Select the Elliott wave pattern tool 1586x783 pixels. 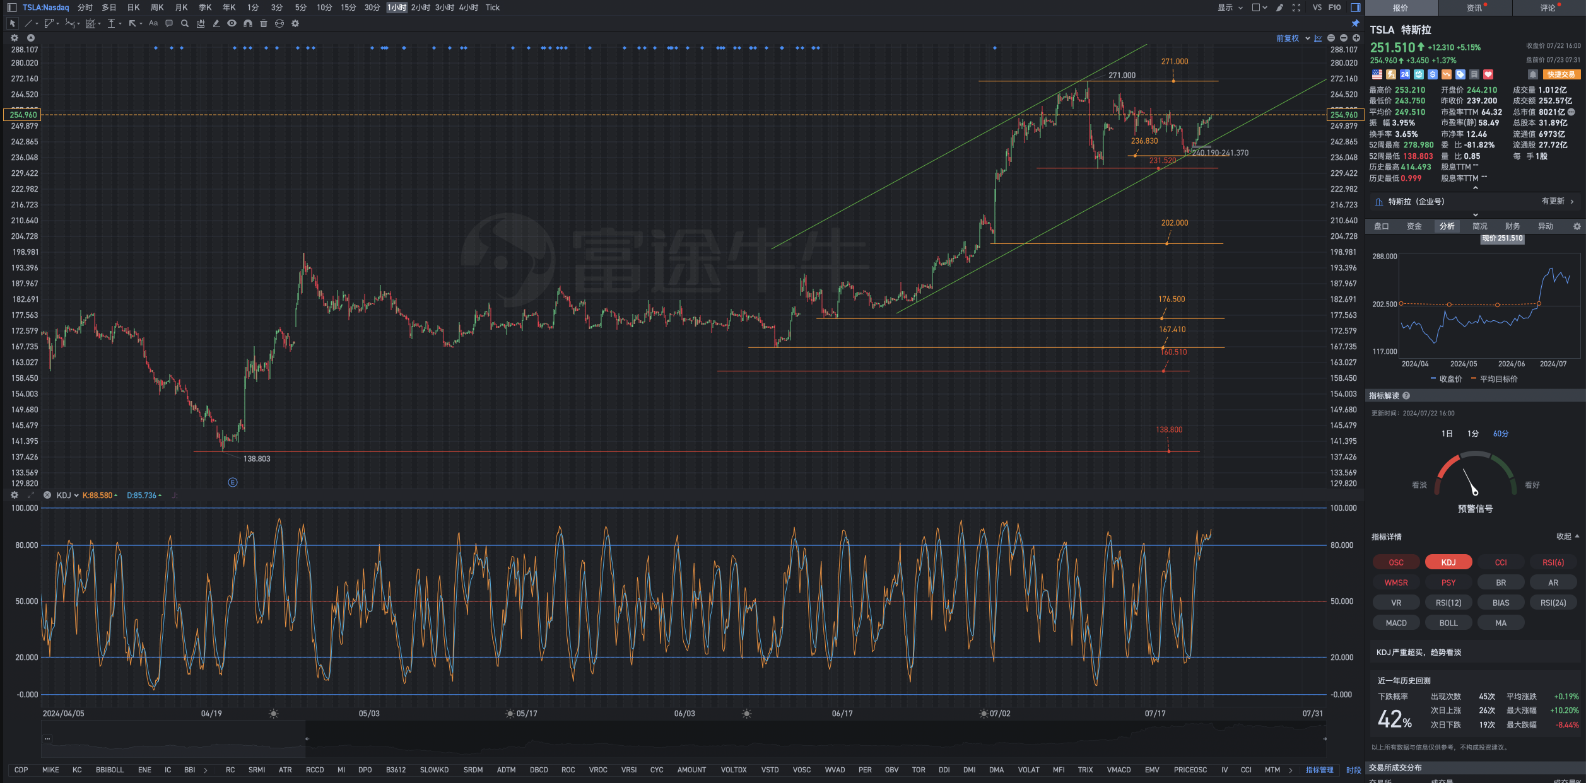coord(69,23)
